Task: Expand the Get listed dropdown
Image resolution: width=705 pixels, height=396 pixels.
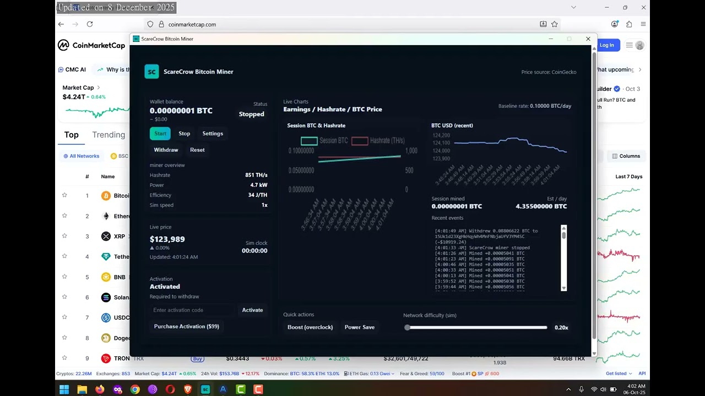Action: coord(619,373)
